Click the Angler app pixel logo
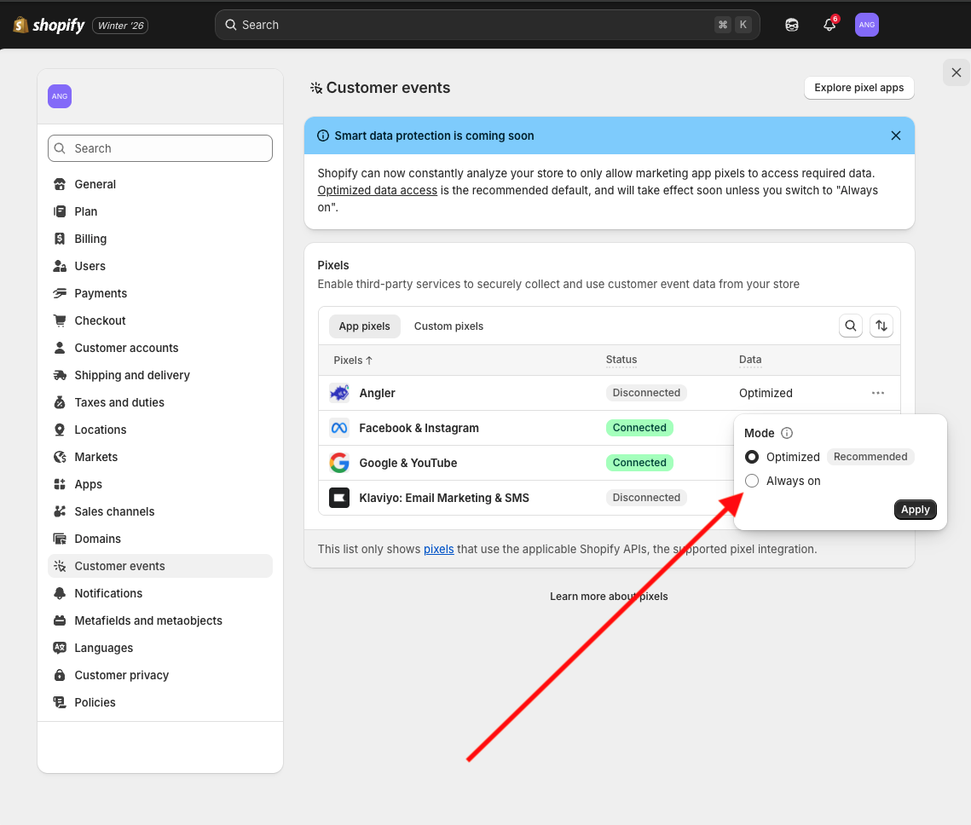The width and height of the screenshot is (971, 825). click(x=339, y=393)
